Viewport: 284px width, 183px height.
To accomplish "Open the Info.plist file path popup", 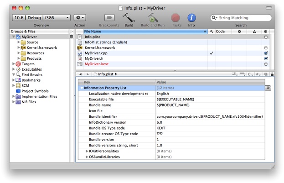I will pos(107,73).
